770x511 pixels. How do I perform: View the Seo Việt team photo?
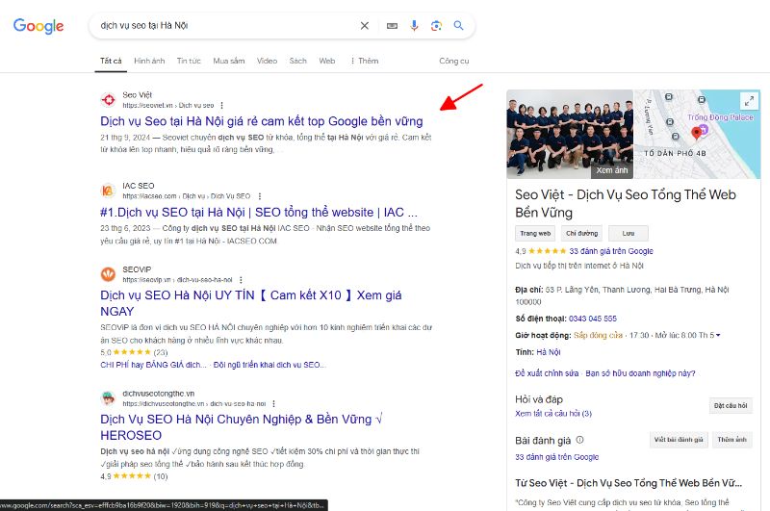(x=570, y=134)
